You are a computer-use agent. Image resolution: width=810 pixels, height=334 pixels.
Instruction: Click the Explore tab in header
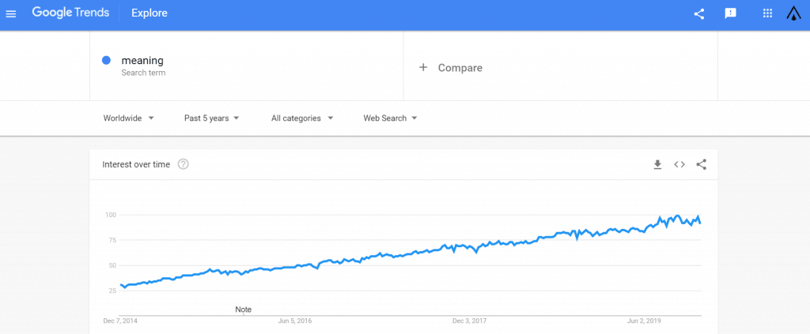pyautogui.click(x=150, y=13)
